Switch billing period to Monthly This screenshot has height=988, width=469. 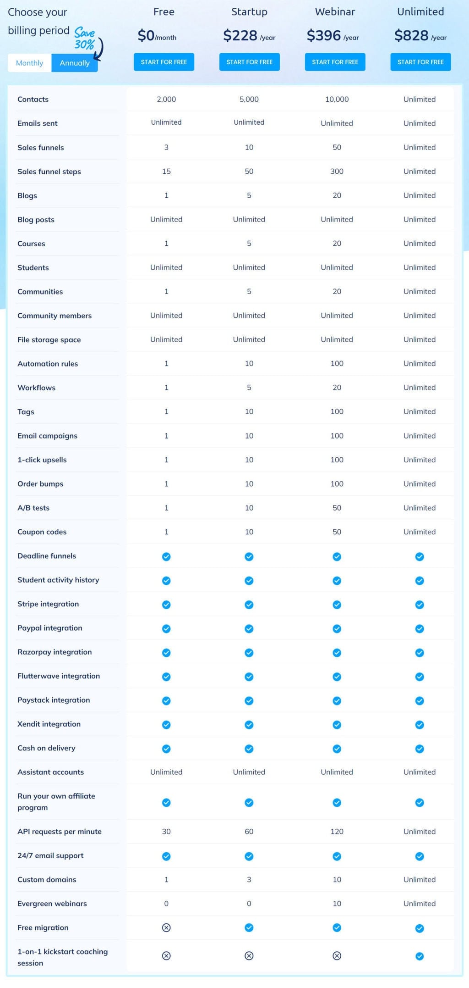pos(29,63)
